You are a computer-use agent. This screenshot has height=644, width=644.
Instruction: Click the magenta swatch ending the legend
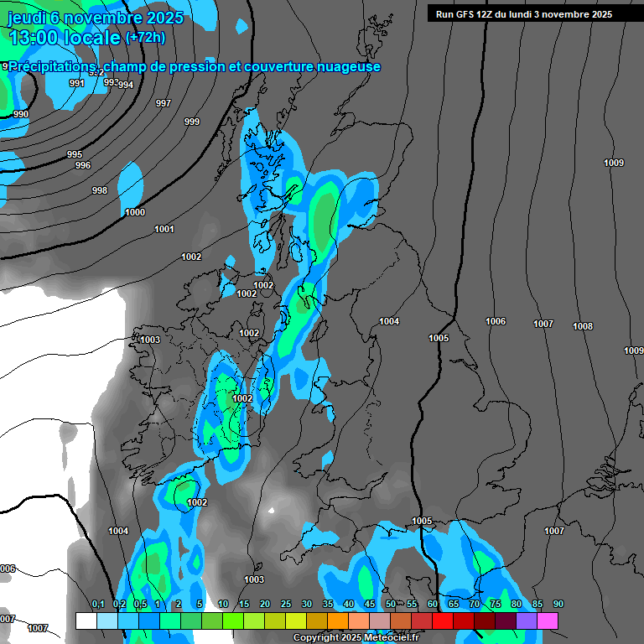(548, 621)
